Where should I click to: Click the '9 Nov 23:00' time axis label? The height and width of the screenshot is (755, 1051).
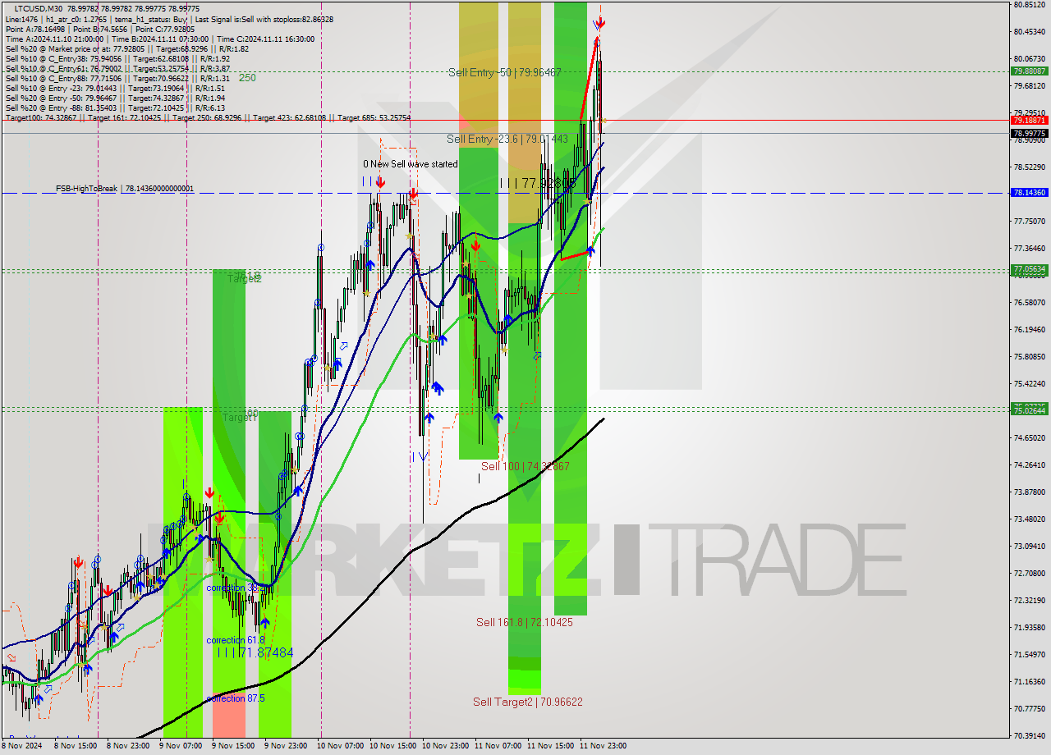tap(285, 746)
